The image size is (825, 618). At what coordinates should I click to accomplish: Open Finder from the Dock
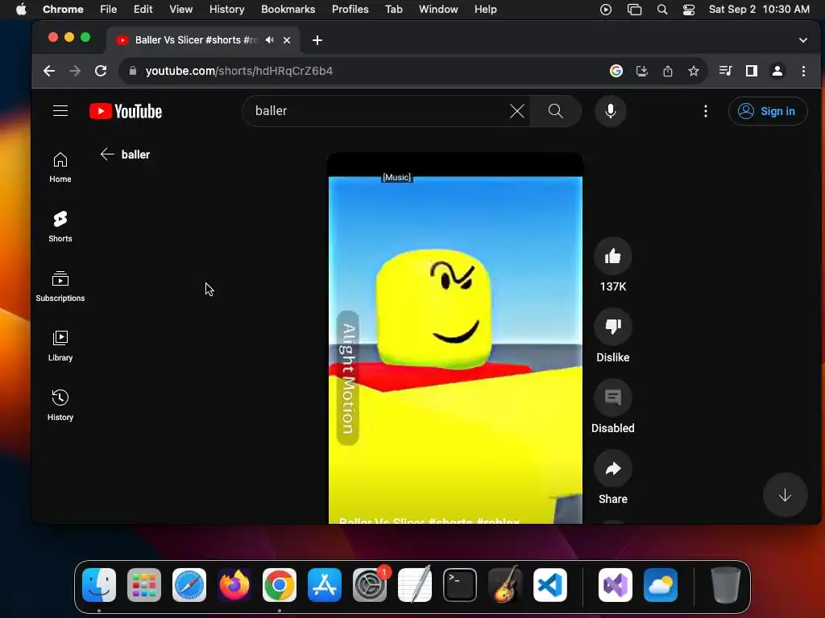click(99, 585)
